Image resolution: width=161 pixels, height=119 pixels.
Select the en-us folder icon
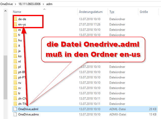15,24
